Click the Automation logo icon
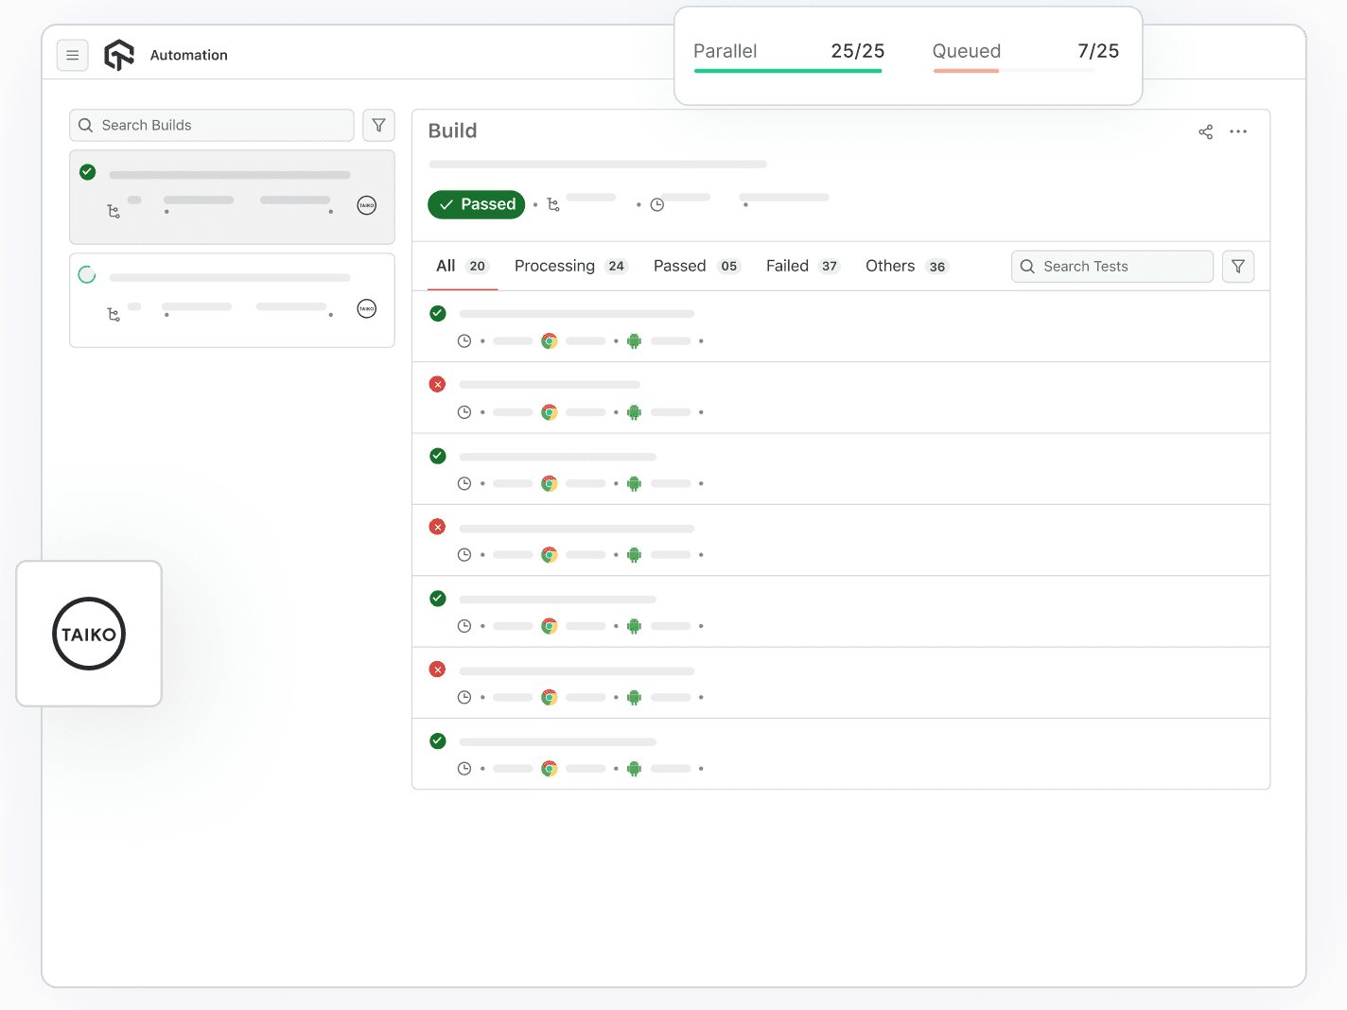1347x1010 pixels. (118, 54)
